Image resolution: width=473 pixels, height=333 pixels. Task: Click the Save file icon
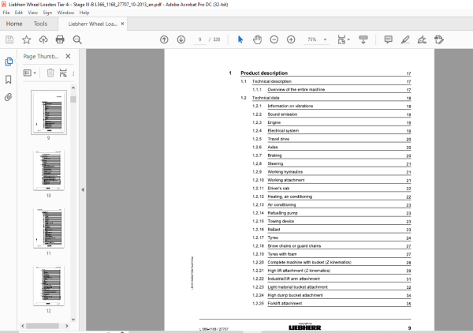9,39
